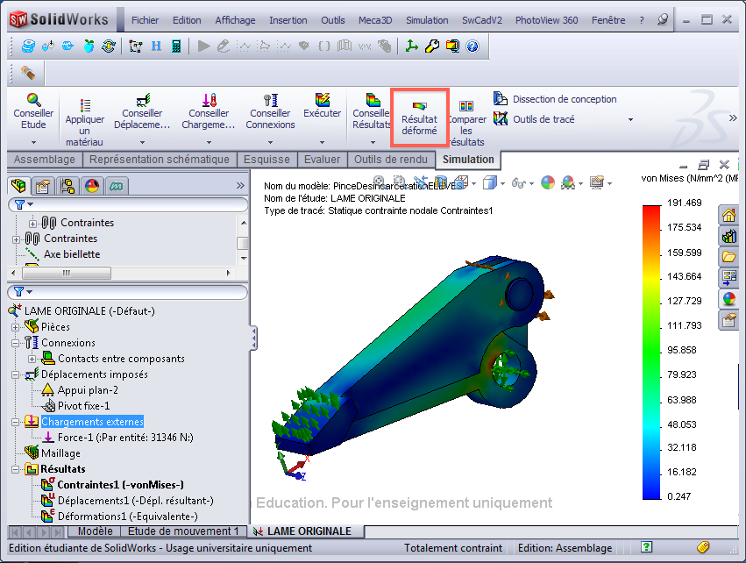Switch to the Evaluer tab
This screenshot has height=563, width=746.
(x=322, y=160)
